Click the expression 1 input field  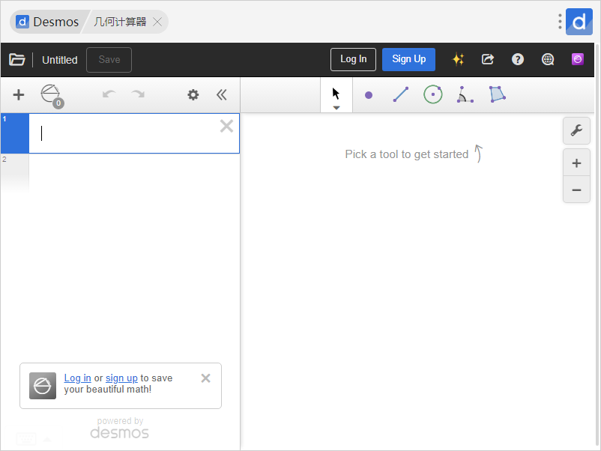124,133
